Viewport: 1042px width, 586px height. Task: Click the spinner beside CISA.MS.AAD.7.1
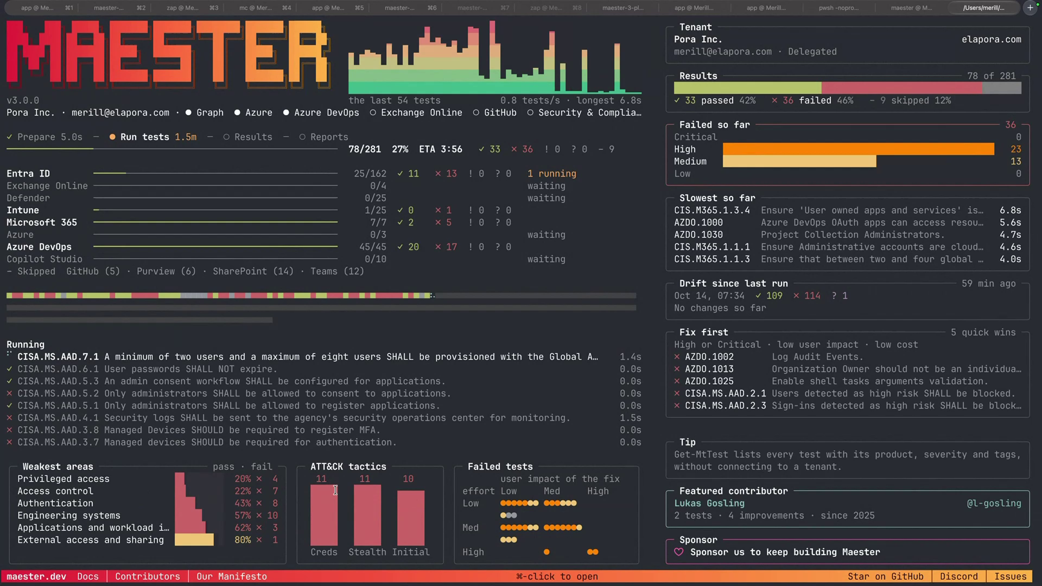pyautogui.click(x=9, y=354)
